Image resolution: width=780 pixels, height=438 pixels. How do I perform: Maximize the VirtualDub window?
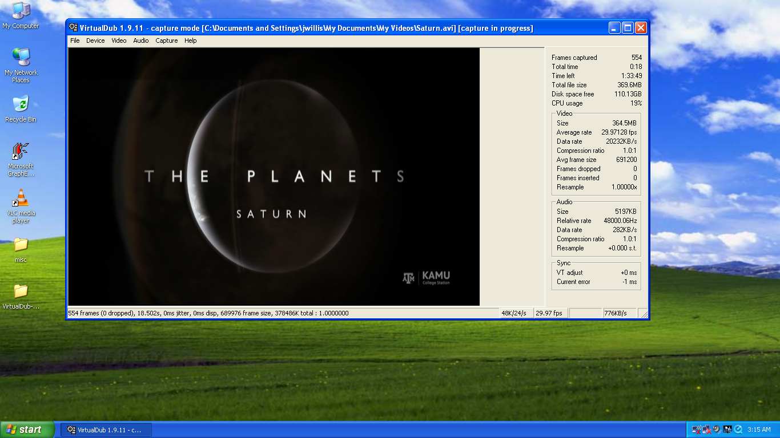point(628,28)
